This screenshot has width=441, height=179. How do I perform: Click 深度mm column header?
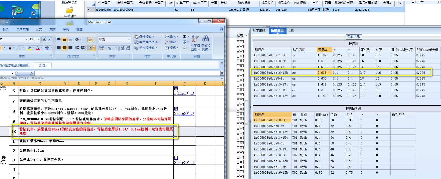coord(324,50)
